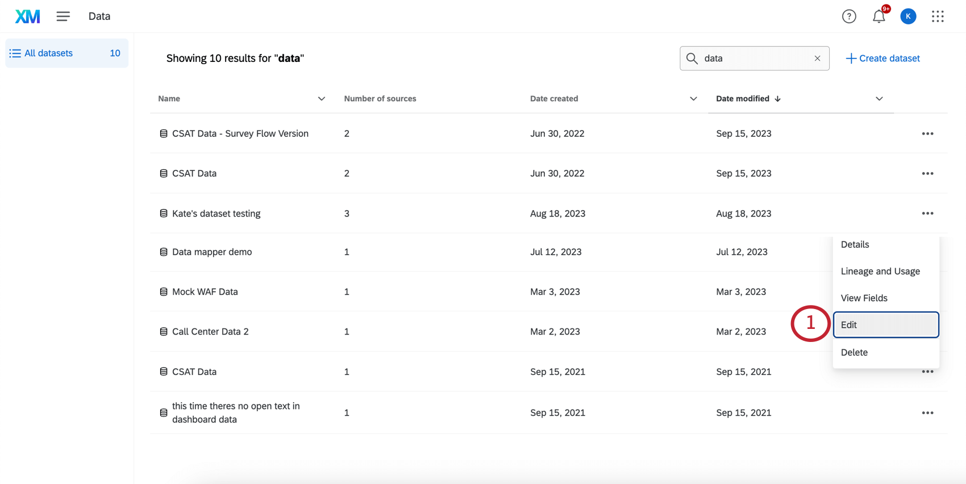
Task: Open options menu for Kate's dataset testing
Action: 927,214
